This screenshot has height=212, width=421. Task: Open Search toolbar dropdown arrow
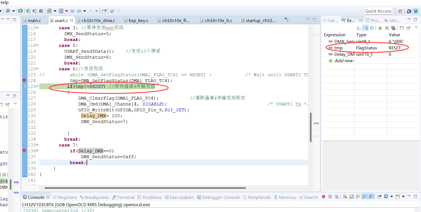click(13, 11)
